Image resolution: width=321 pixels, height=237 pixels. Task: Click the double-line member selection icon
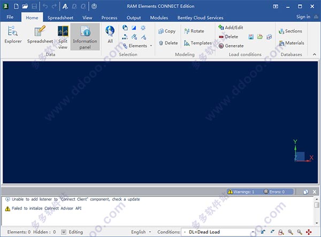pos(134,37)
